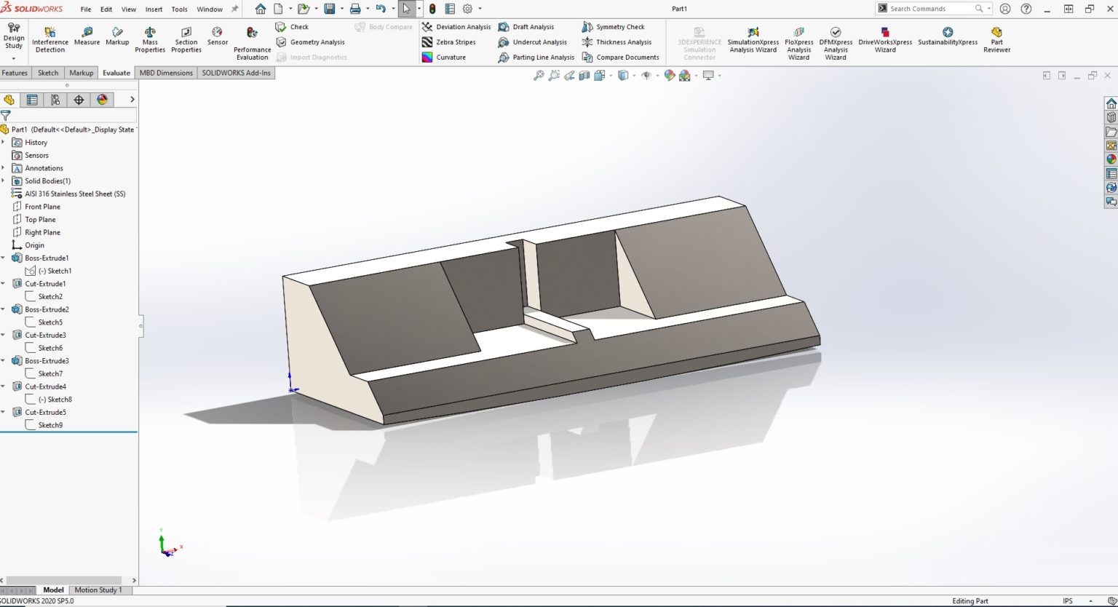Screen dimensions: 1118x607
Task: Open the ConfigurationManager tab icon
Action: point(55,100)
